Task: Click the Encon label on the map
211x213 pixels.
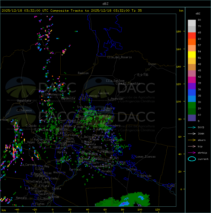Action: [x=152, y=64]
